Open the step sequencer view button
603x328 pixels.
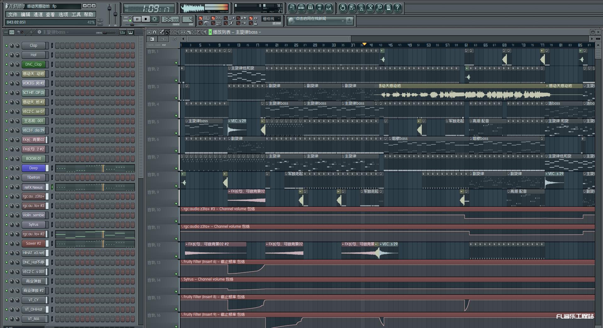pyautogui.click(x=301, y=8)
